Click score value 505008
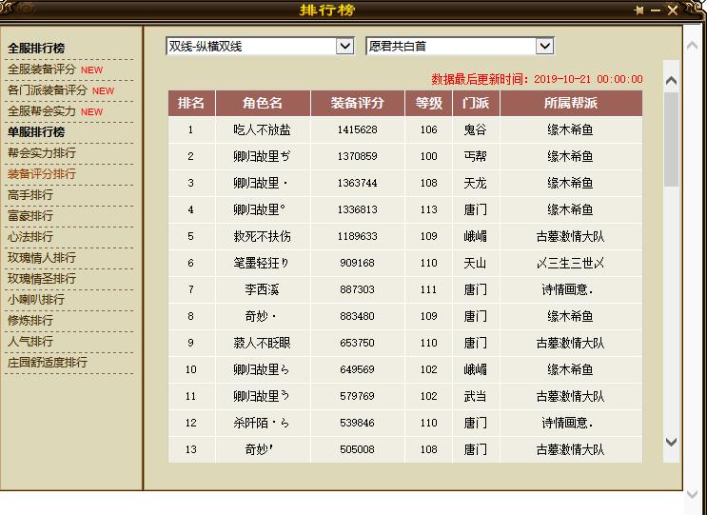This screenshot has width=707, height=515. point(357,449)
